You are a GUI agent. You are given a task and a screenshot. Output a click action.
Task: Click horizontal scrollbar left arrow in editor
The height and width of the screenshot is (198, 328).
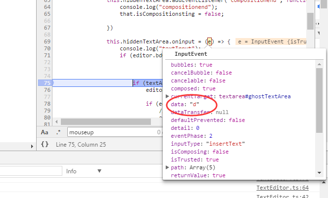(56, 121)
